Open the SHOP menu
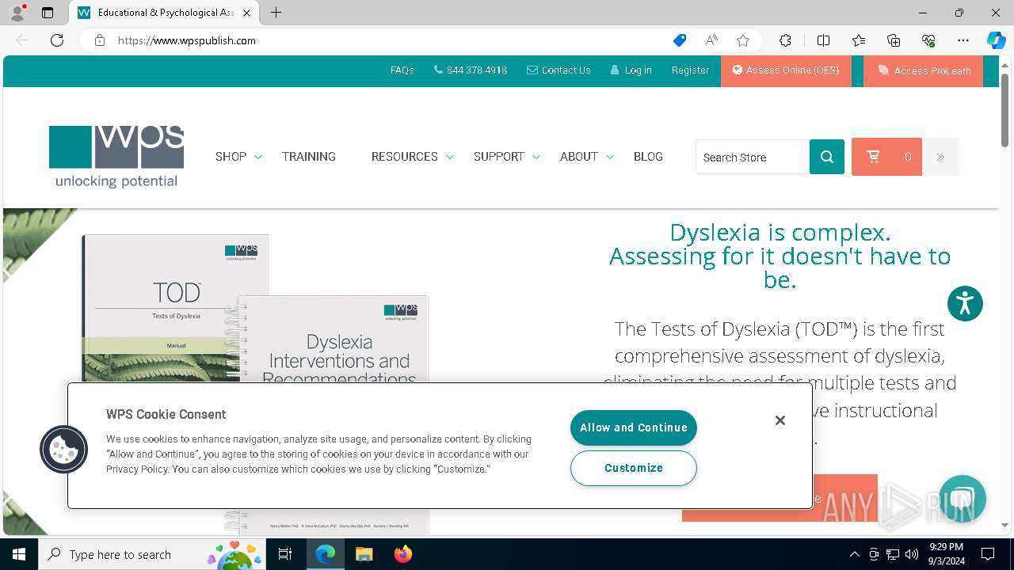The height and width of the screenshot is (570, 1014). [x=231, y=157]
